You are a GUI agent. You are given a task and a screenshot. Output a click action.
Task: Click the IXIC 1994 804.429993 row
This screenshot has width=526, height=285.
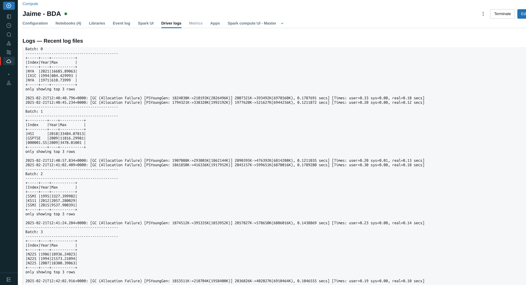pyautogui.click(x=51, y=76)
